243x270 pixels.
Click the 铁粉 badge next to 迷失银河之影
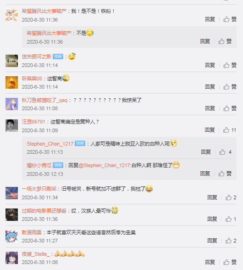(58, 56)
